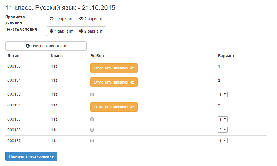Screen dimensions: 277x166
Task: Cancel assignment for login 000130
Action: 114,68
